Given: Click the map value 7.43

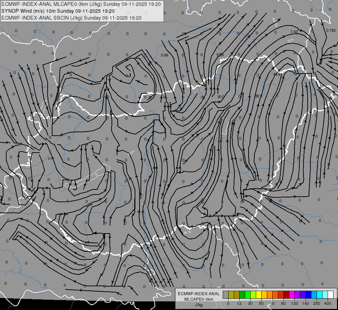Looking at the screenshot, I should 294,32.
